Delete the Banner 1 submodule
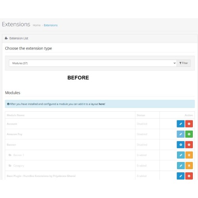 point(189,155)
